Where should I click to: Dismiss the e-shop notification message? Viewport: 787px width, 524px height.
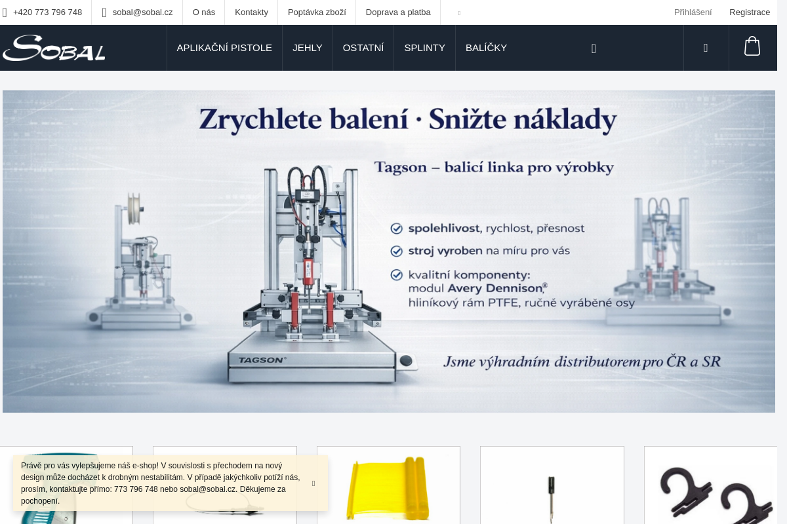(x=313, y=483)
